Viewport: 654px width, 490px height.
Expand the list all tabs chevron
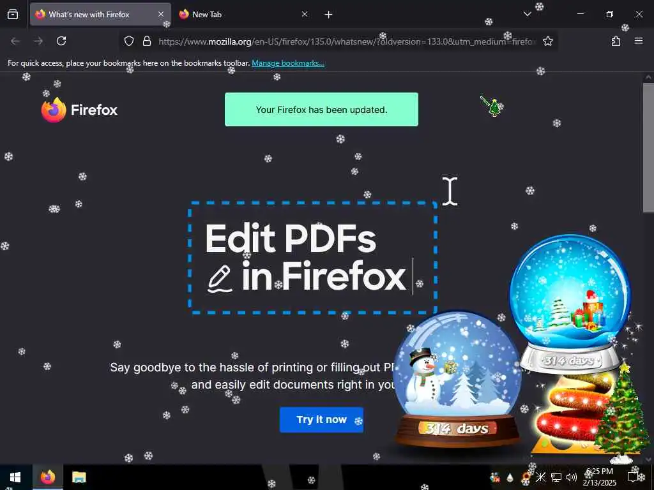tap(527, 14)
